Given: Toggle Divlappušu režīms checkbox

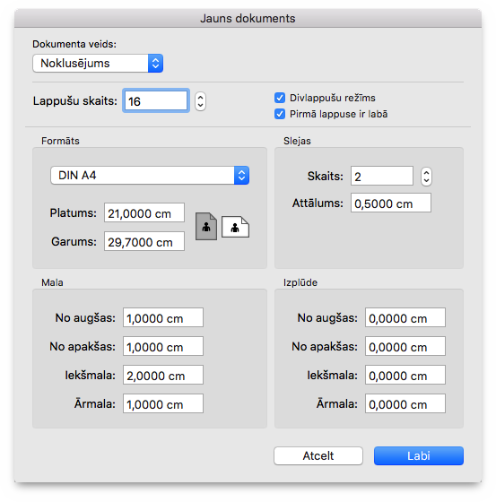Looking at the screenshot, I should pos(280,98).
